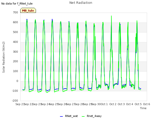Click the 200 y-axis tick label
Image resolution: width=162 pixels, height=121 pixels.
click(x=15, y=62)
